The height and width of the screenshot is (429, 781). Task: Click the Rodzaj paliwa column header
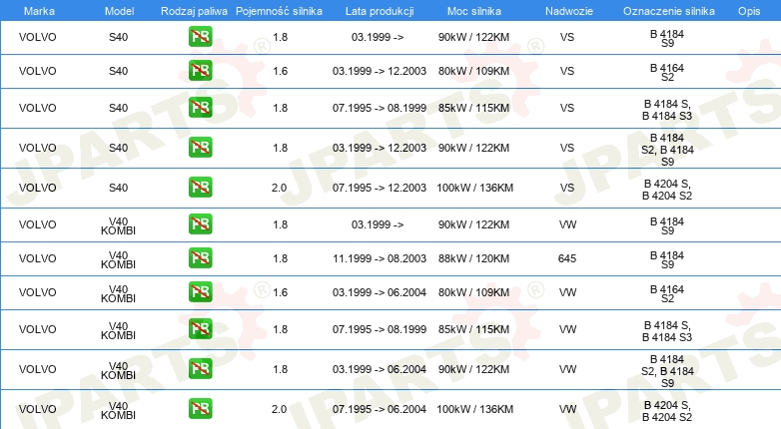tap(194, 11)
